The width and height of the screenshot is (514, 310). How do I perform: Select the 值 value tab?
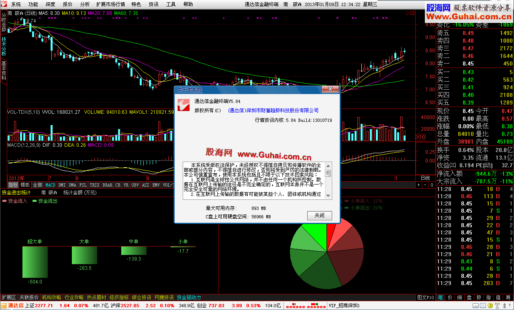498,298
